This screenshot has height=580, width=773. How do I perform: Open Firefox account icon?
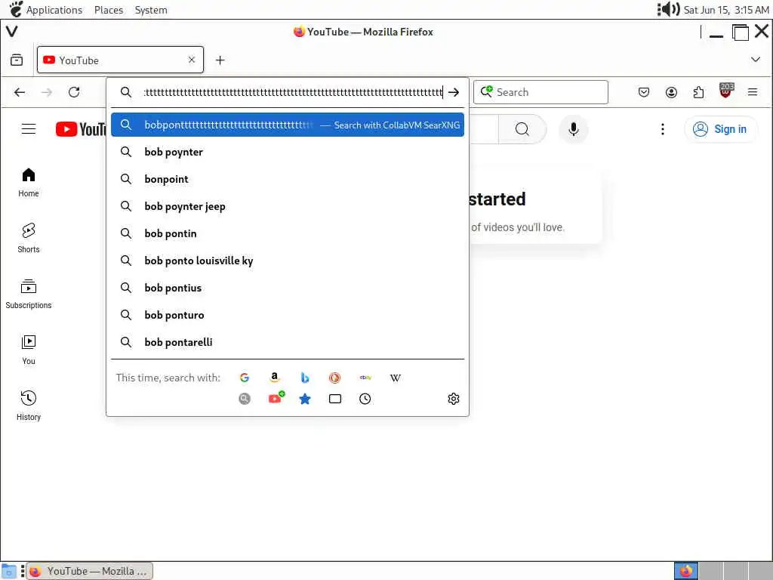pyautogui.click(x=671, y=92)
